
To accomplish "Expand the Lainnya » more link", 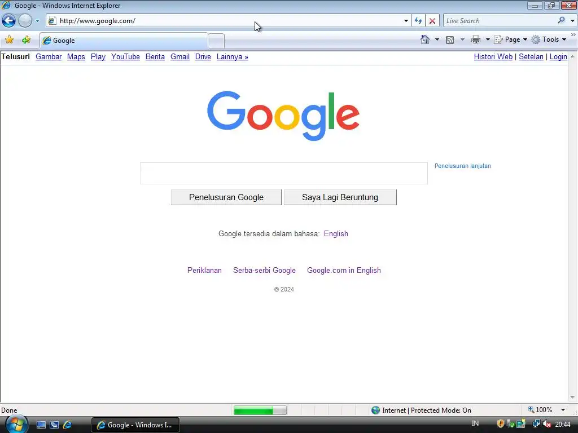I will pos(232,57).
